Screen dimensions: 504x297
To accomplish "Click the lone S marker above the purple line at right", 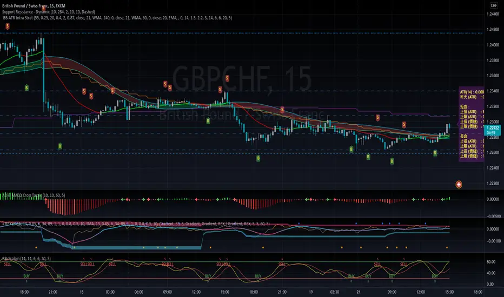I will coord(378,117).
